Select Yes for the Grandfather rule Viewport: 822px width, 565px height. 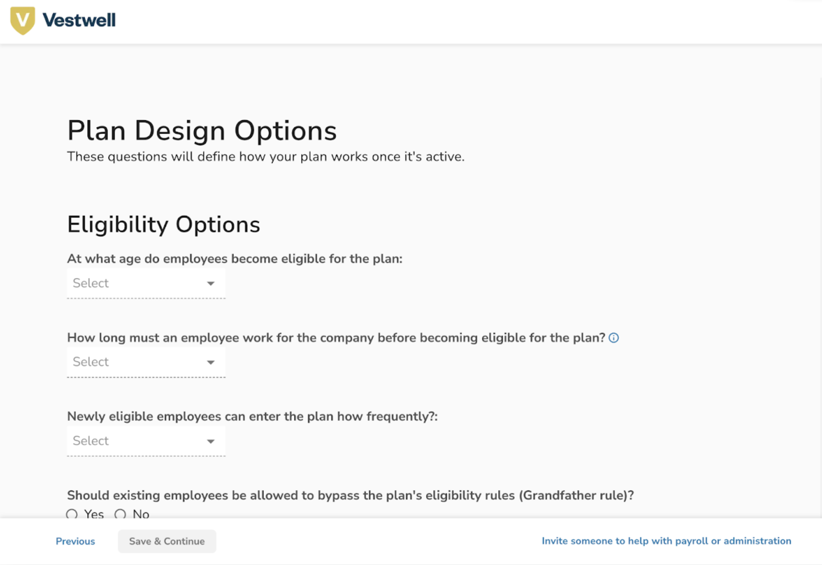click(x=72, y=514)
